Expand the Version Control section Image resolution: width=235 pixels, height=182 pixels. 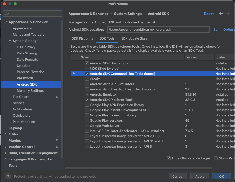coord(6,147)
